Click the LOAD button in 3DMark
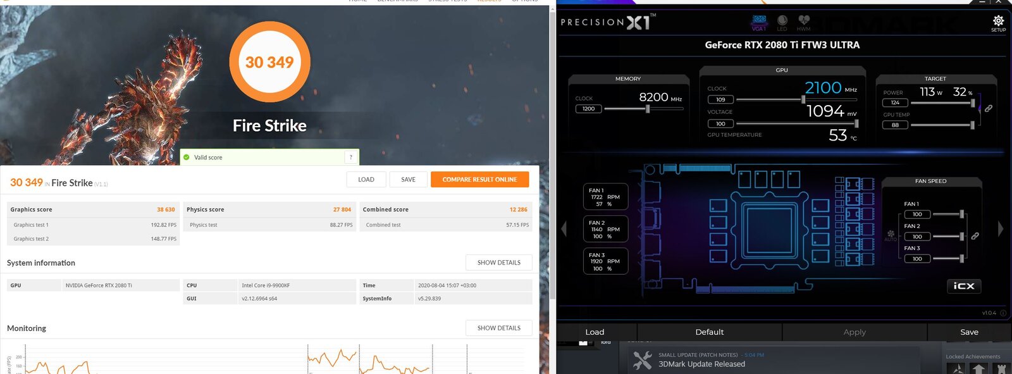This screenshot has width=1012, height=374. coord(366,180)
